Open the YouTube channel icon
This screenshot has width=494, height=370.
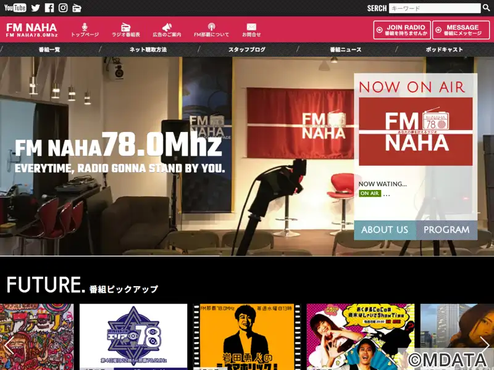point(15,7)
